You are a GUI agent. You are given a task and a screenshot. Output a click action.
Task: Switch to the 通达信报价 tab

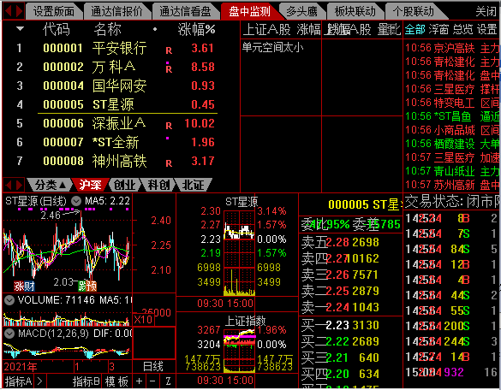(116, 12)
